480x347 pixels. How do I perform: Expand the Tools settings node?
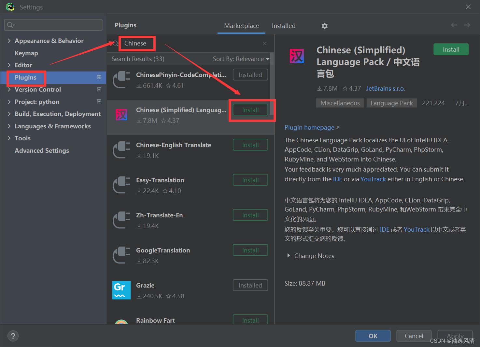point(9,138)
